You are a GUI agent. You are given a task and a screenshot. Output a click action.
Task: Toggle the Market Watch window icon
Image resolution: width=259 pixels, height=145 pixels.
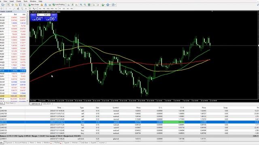(9, 5)
